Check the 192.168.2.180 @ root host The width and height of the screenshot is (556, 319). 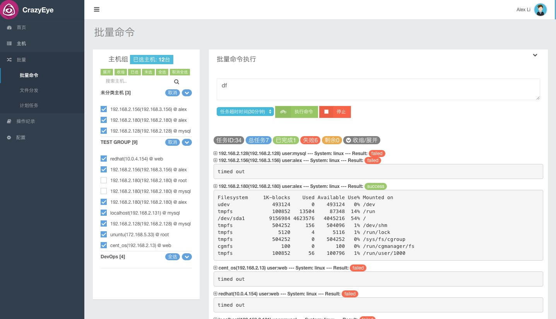coord(104,180)
